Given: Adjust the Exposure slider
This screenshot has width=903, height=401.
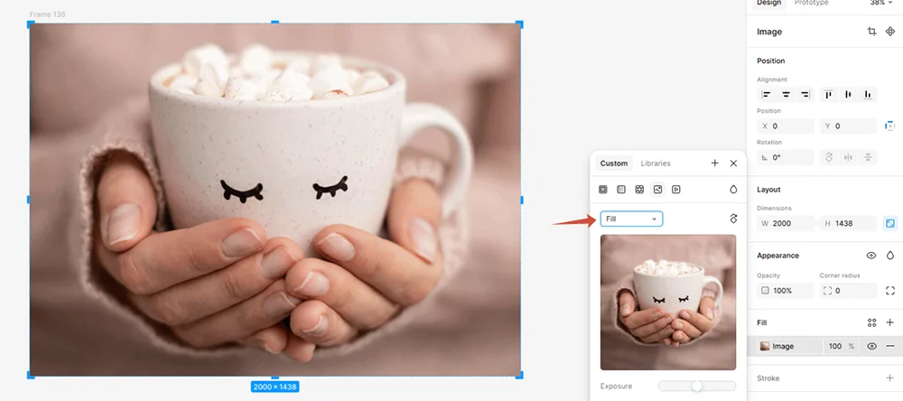Looking at the screenshot, I should click(x=697, y=386).
